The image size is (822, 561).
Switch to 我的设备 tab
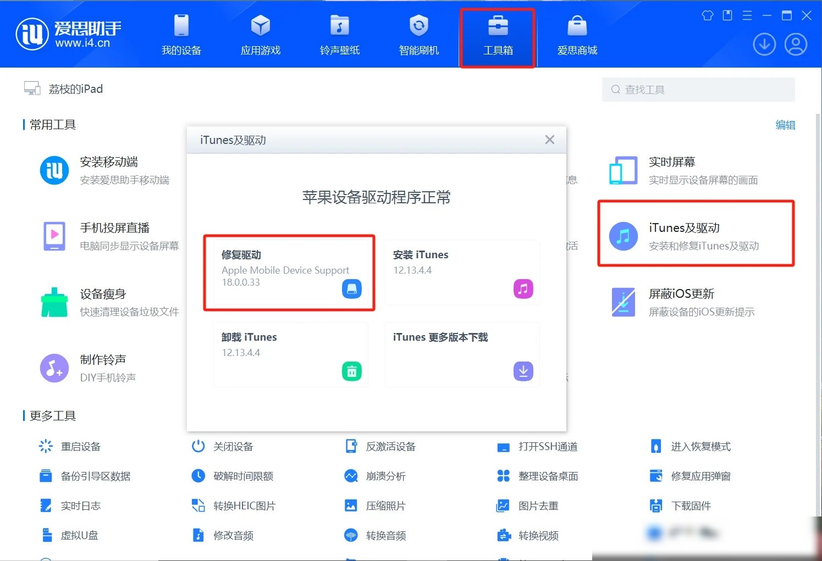181,36
